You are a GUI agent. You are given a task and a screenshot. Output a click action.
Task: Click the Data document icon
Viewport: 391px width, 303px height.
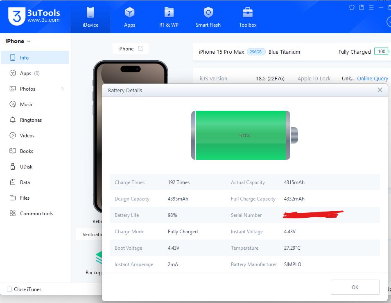pos(12,182)
